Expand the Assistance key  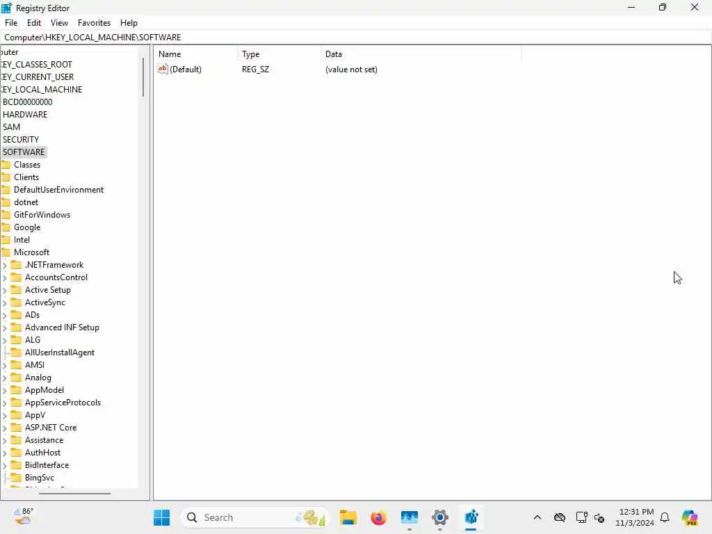click(x=5, y=440)
